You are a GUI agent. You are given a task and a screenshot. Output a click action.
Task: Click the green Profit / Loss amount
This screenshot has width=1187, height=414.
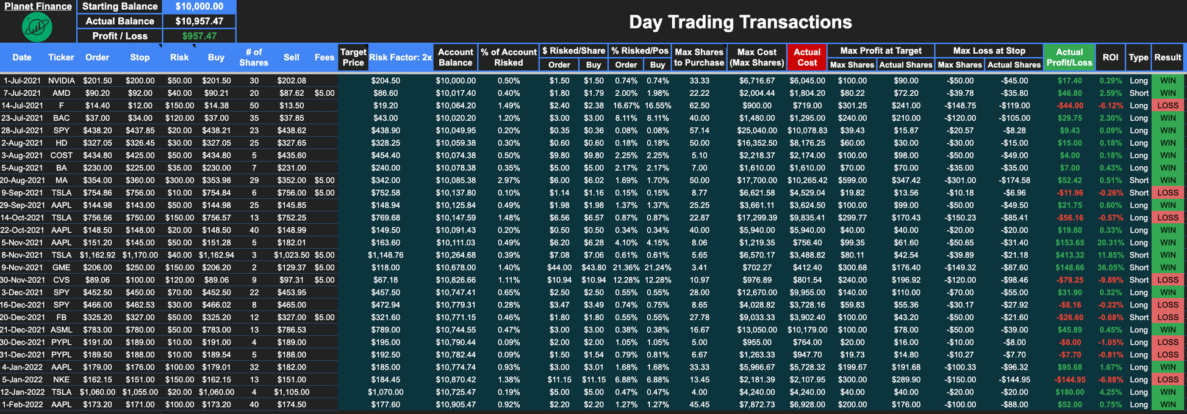pos(199,36)
